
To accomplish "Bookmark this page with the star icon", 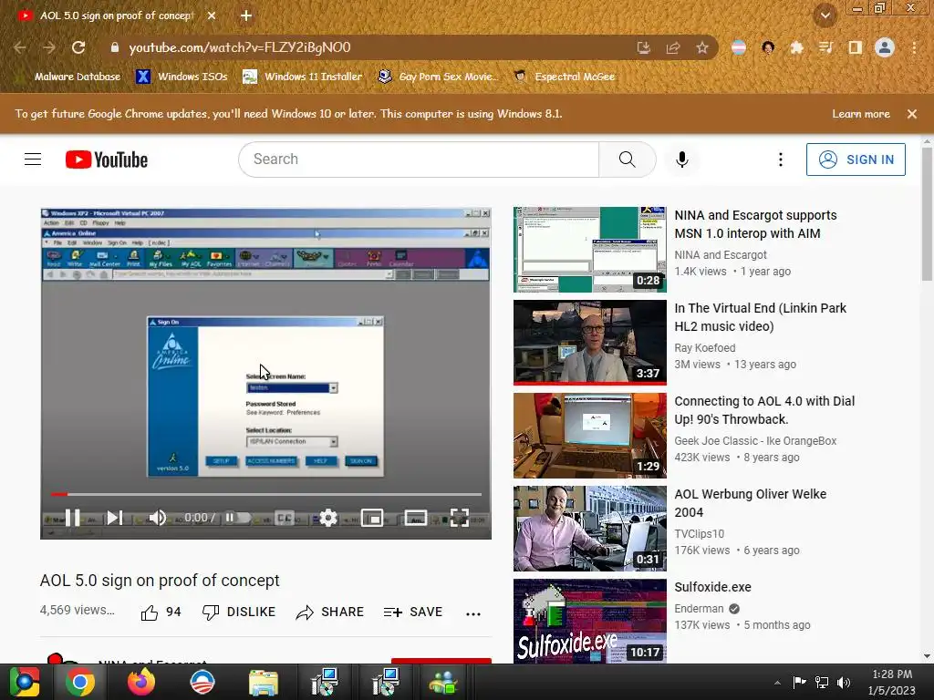I will (x=702, y=47).
